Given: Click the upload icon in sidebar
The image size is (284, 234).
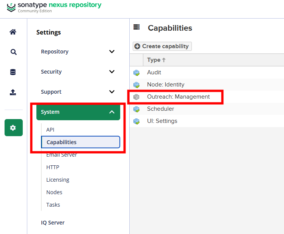Looking at the screenshot, I should [x=13, y=92].
